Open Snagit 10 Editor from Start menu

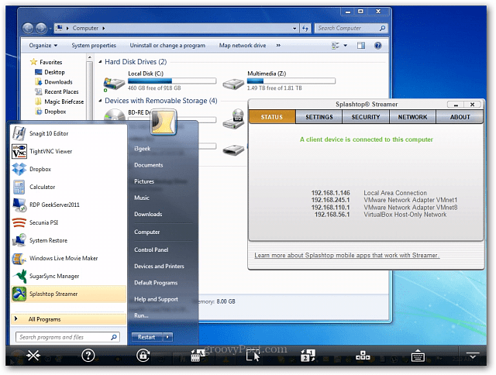point(69,133)
